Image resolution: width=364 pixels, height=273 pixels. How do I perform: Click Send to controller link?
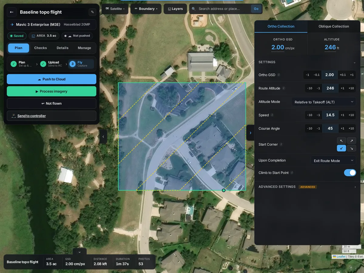(x=32, y=116)
